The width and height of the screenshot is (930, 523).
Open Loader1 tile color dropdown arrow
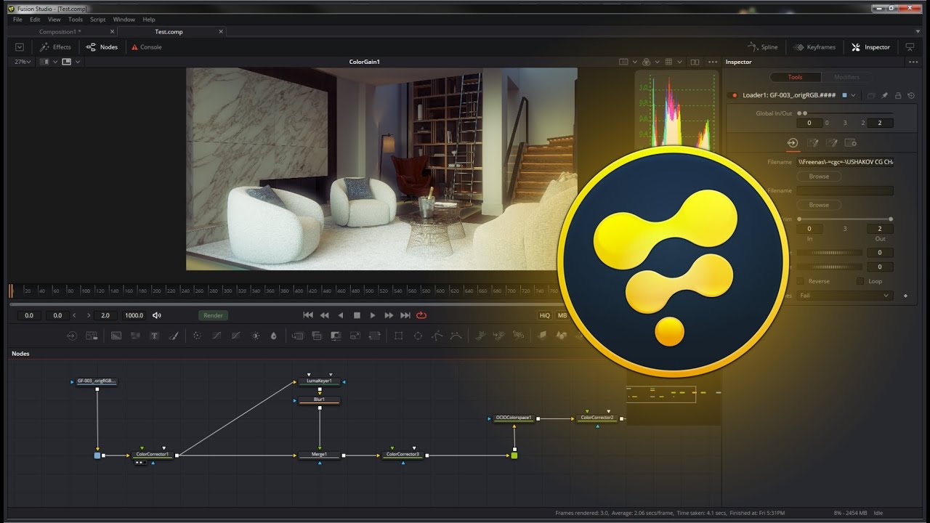pos(853,95)
